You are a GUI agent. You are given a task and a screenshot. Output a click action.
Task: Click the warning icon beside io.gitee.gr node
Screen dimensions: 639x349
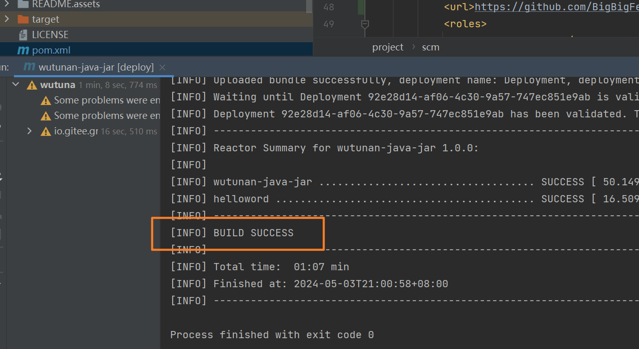[x=46, y=131]
